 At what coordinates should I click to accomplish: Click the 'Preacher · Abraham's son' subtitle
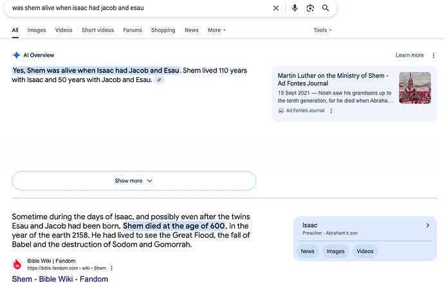tap(330, 233)
